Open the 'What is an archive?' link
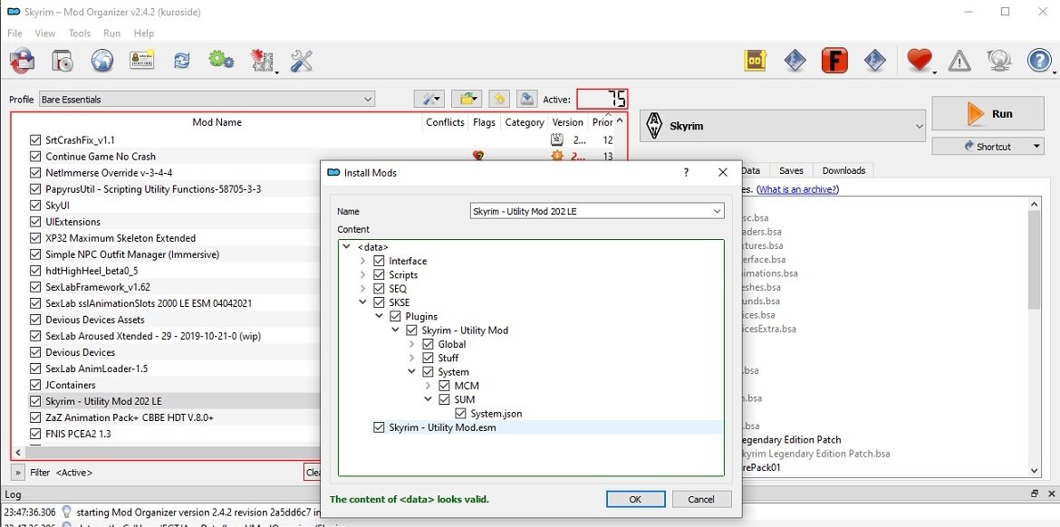This screenshot has height=527, width=1060. coord(797,189)
